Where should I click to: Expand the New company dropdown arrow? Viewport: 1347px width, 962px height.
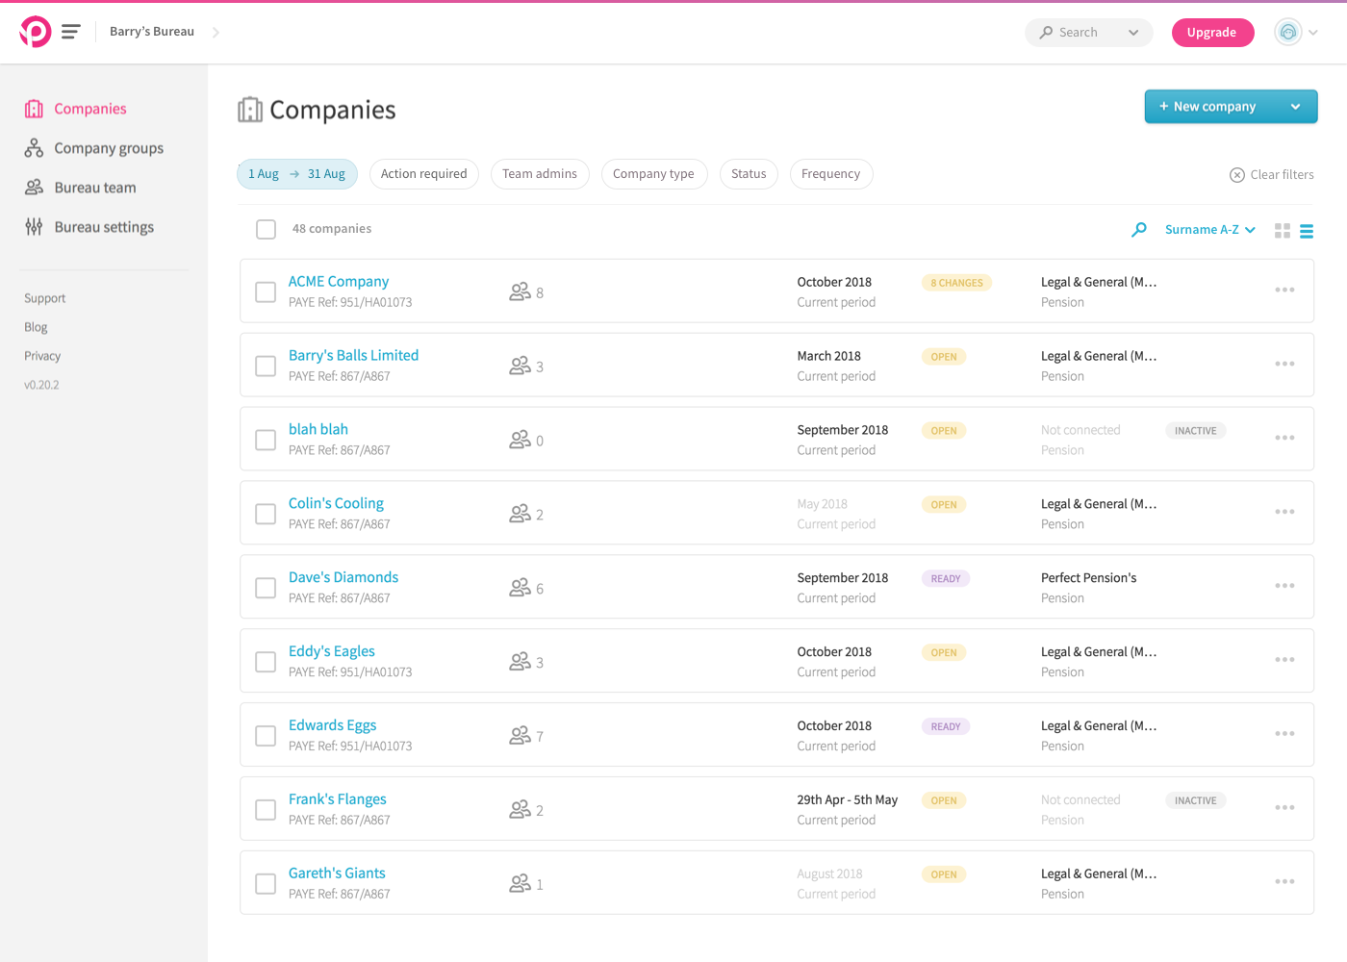tap(1295, 107)
